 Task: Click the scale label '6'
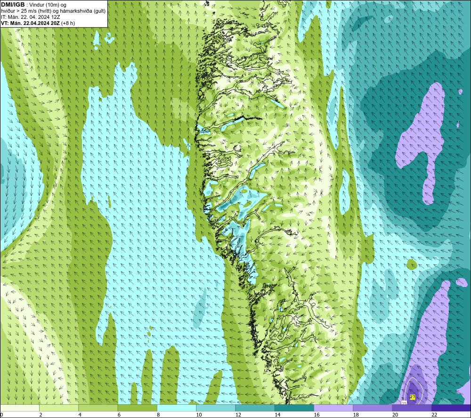(119, 415)
